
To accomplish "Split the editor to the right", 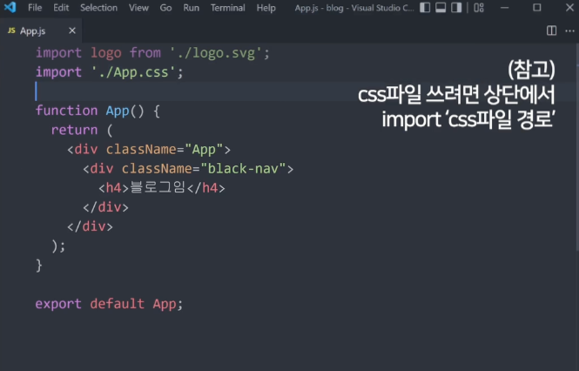I will click(551, 30).
